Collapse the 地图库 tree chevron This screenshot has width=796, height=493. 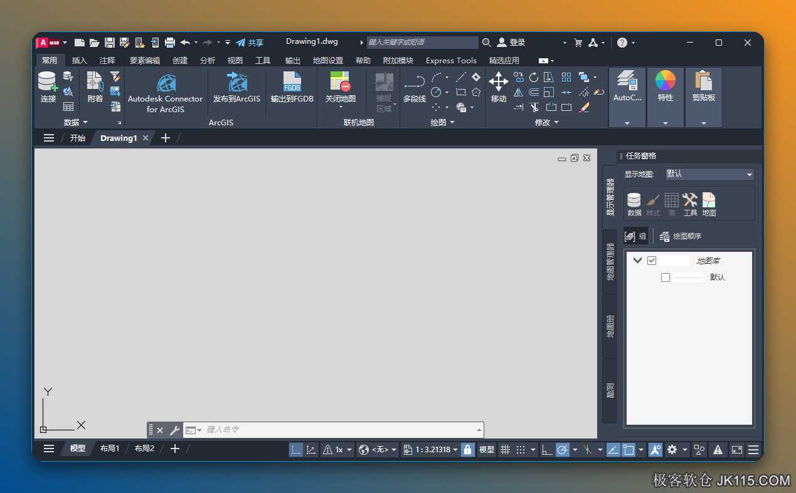(638, 260)
